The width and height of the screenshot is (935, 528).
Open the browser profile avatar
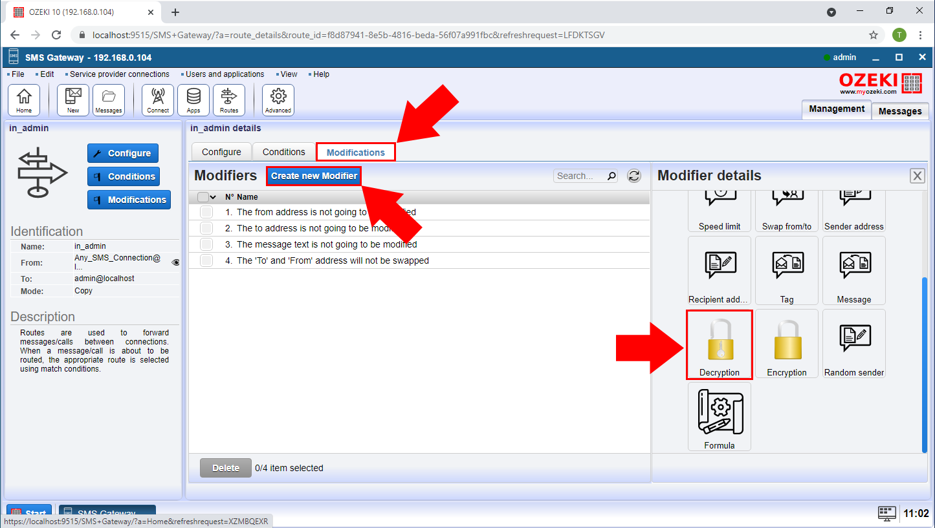point(899,35)
